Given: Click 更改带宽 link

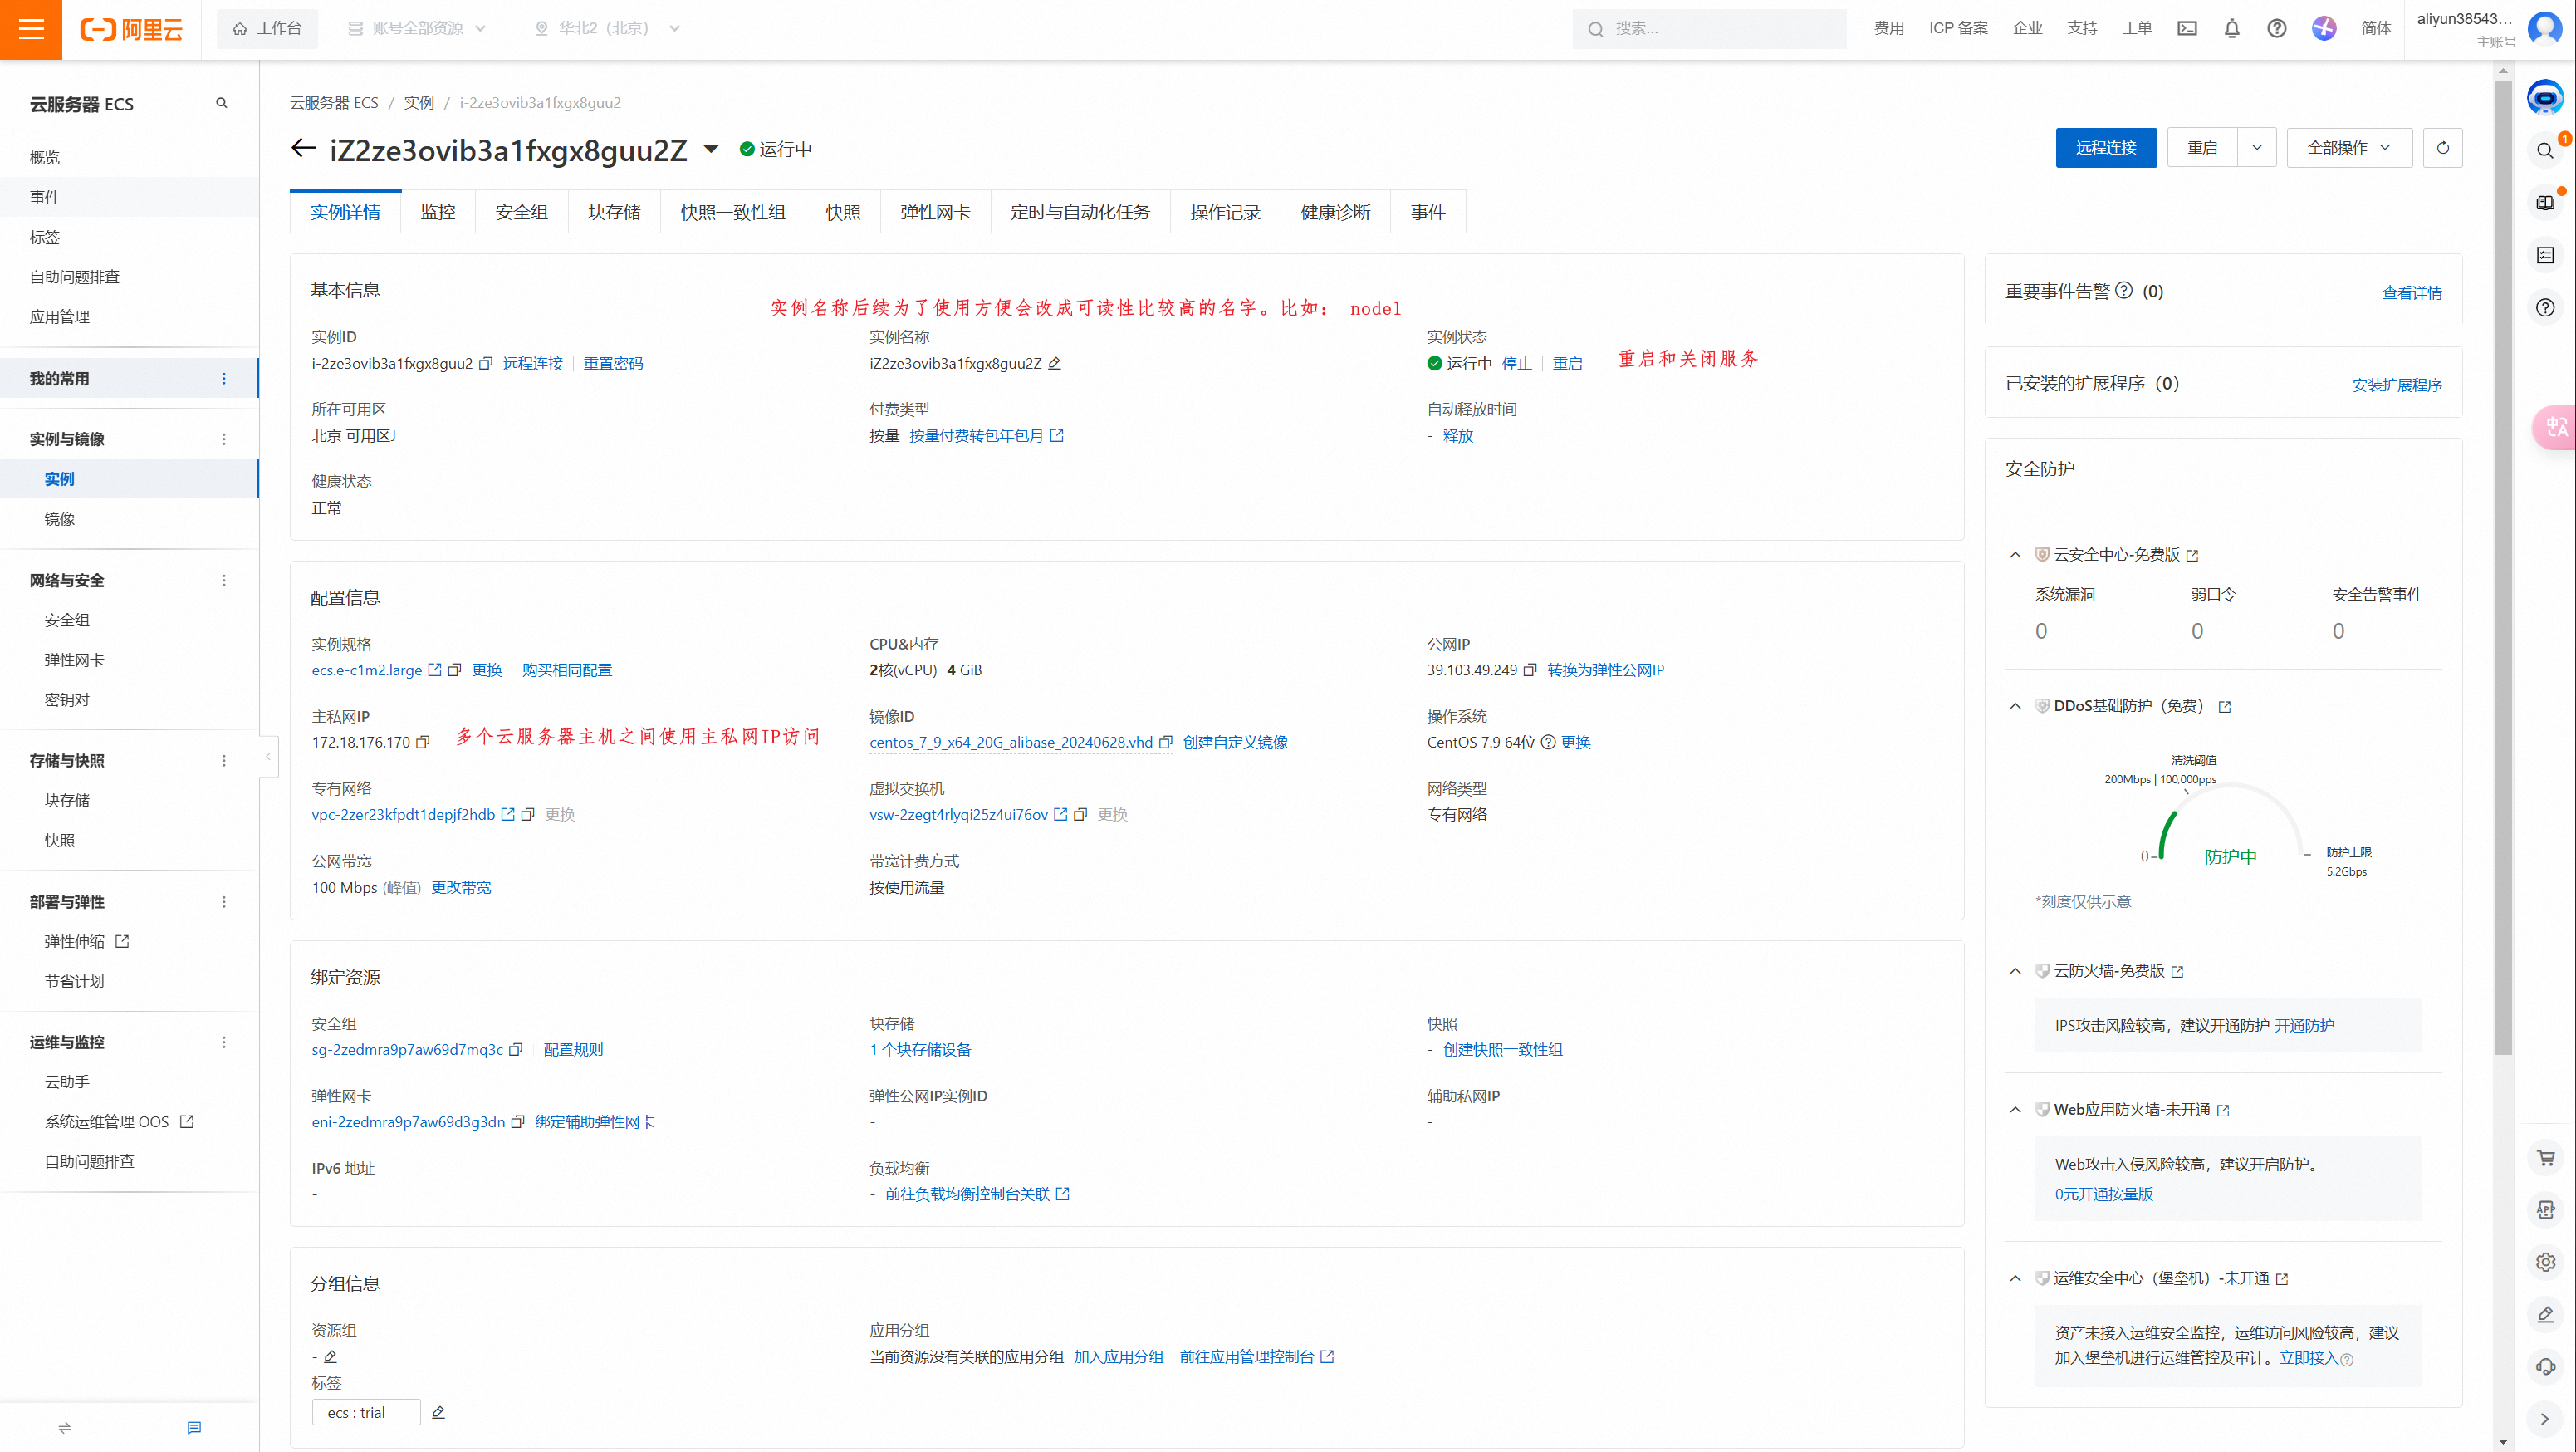Looking at the screenshot, I should 461,888.
